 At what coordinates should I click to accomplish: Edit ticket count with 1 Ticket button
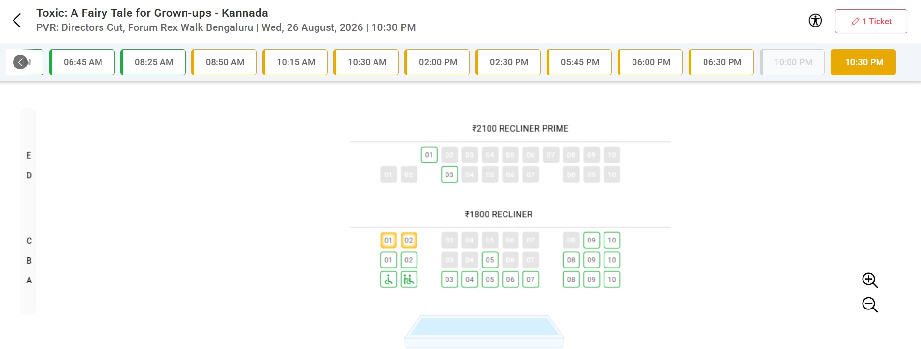(871, 21)
